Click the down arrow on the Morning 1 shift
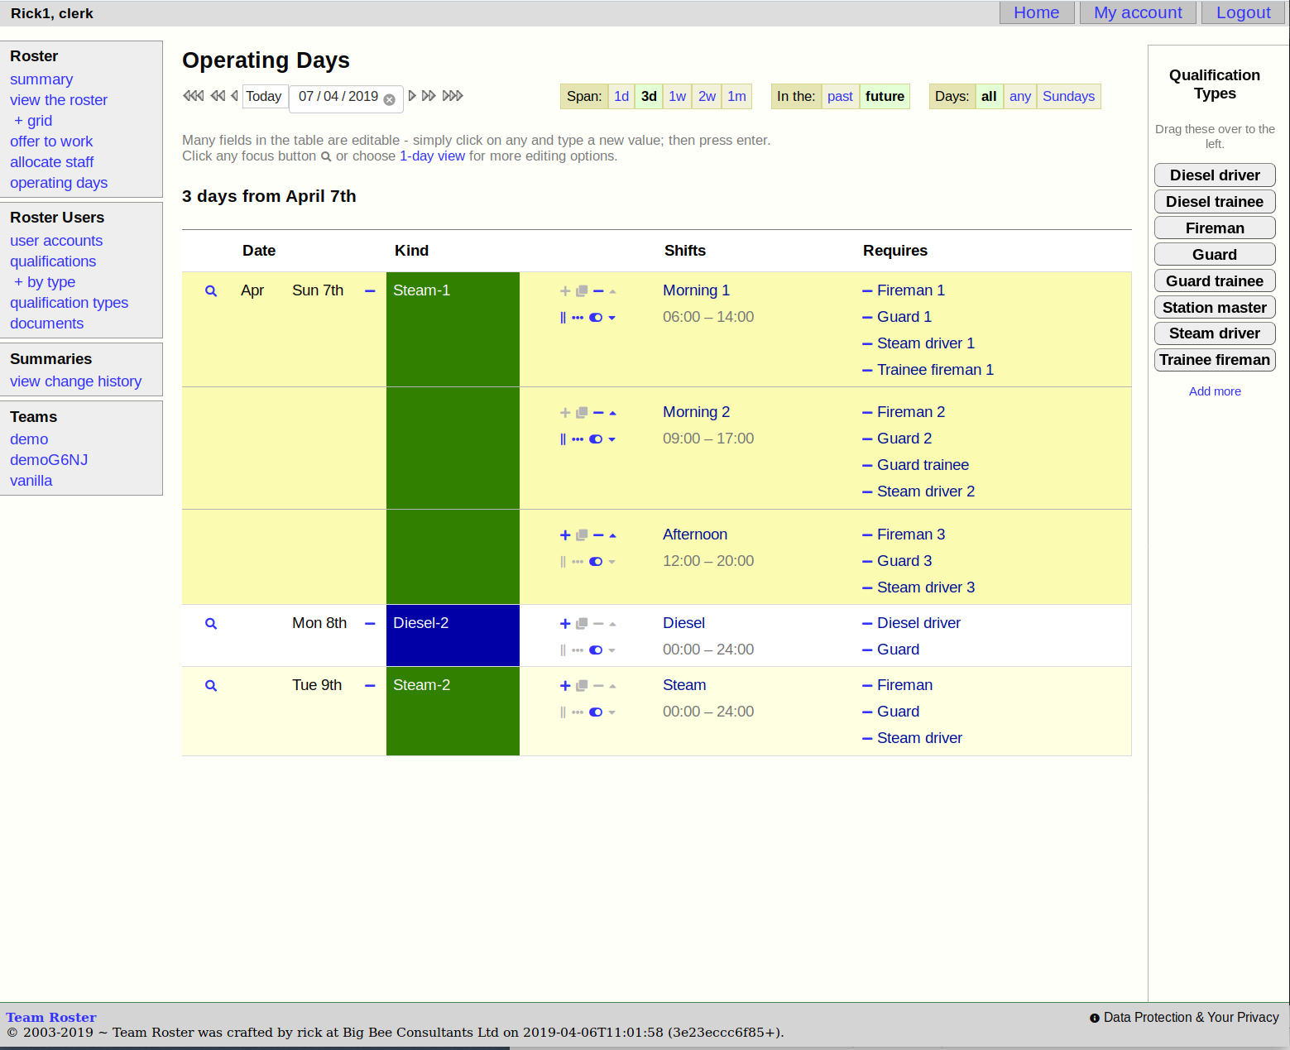The width and height of the screenshot is (1290, 1050). point(612,318)
